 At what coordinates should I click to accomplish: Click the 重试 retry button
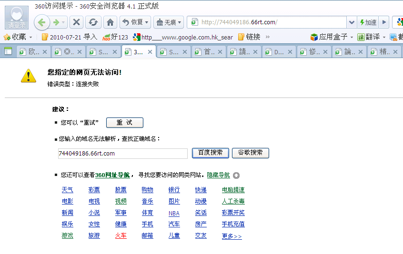tap(125, 123)
